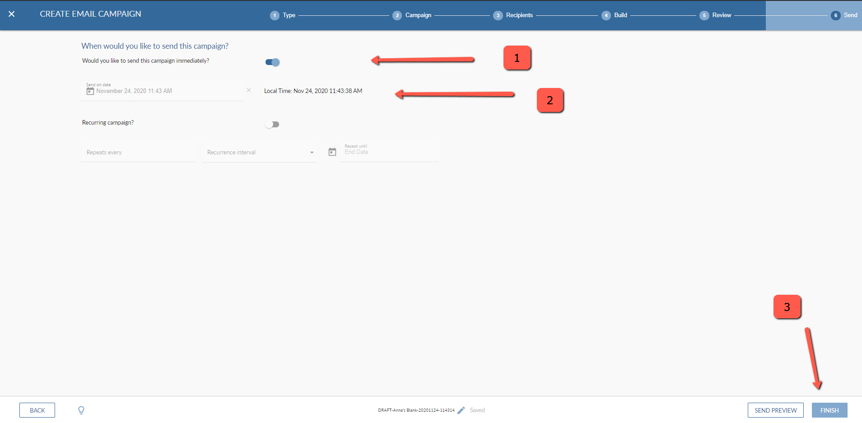Click the draft campaign name text

pyautogui.click(x=416, y=410)
